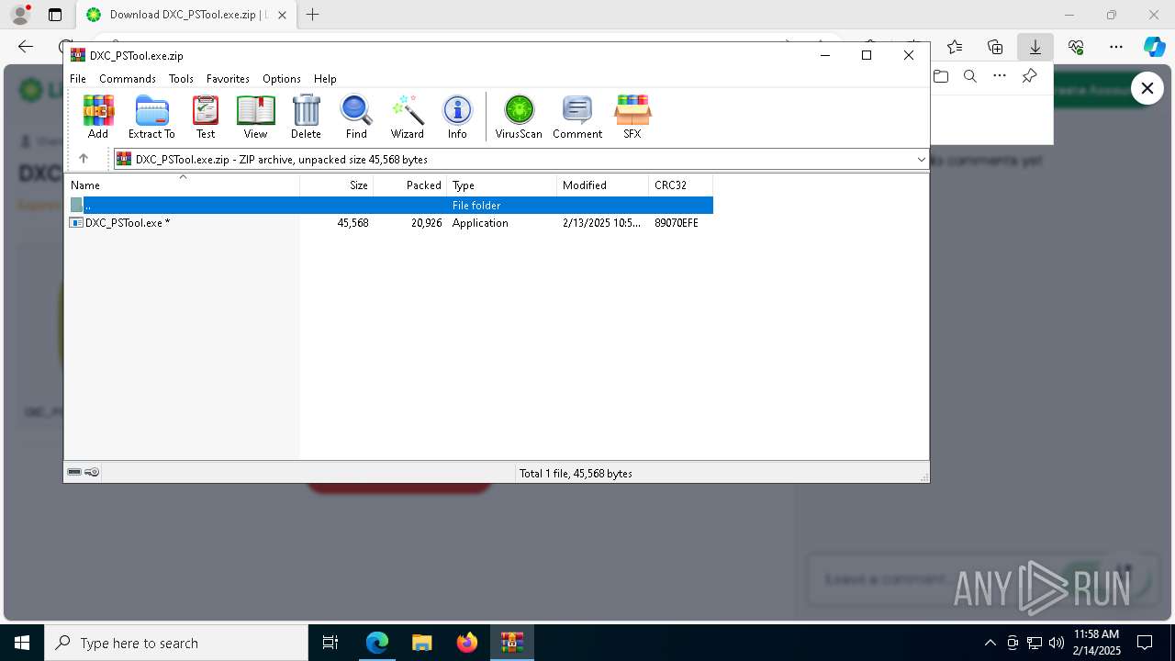
Task: Open the Find magnifier tool
Action: pos(356,117)
